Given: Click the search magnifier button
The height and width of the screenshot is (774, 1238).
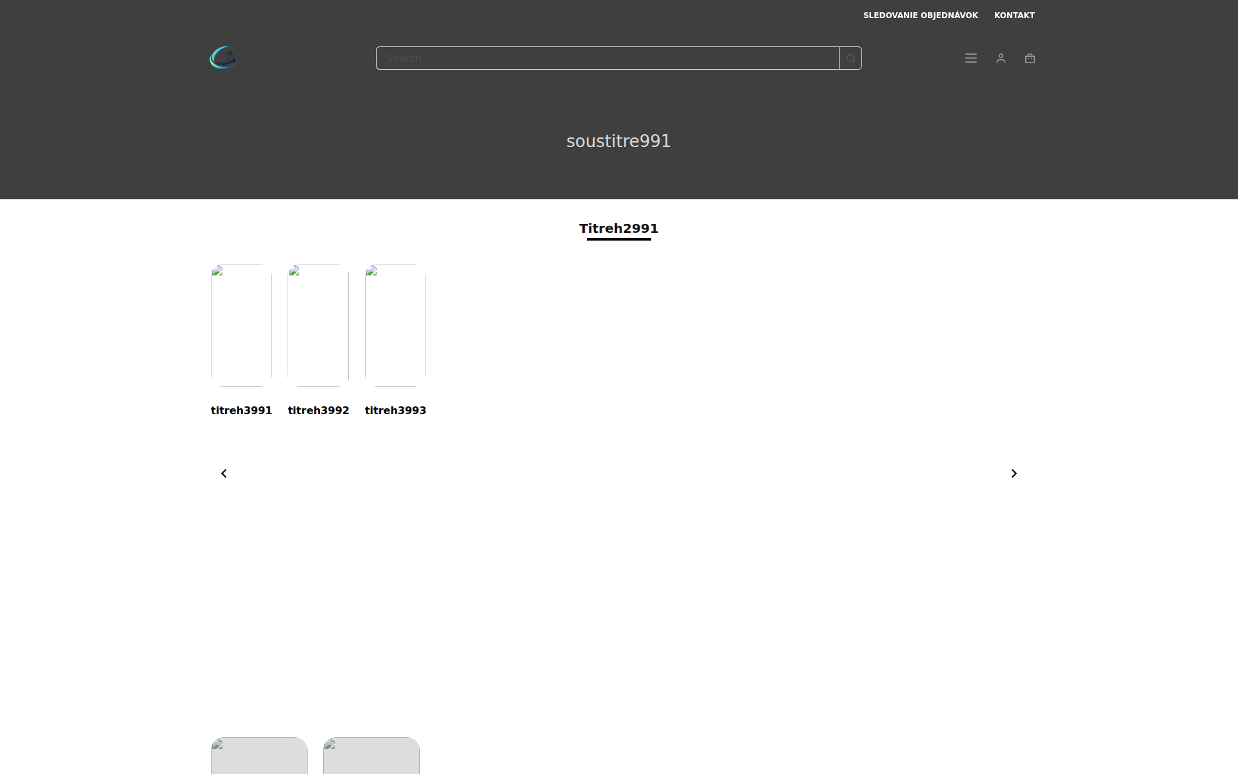Looking at the screenshot, I should tap(850, 58).
